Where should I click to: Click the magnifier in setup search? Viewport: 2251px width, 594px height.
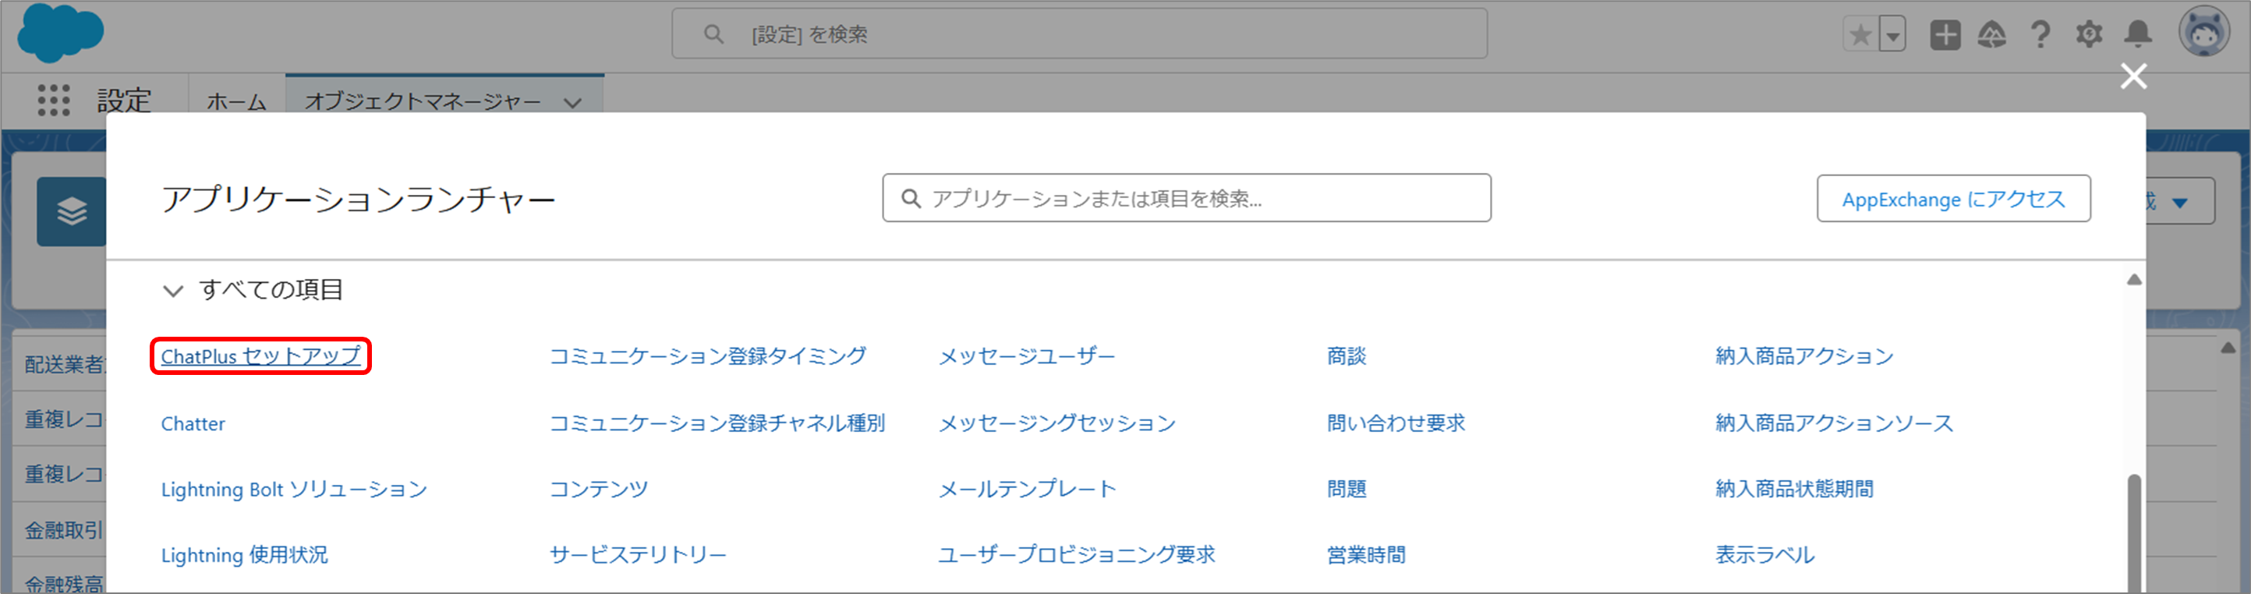[714, 34]
